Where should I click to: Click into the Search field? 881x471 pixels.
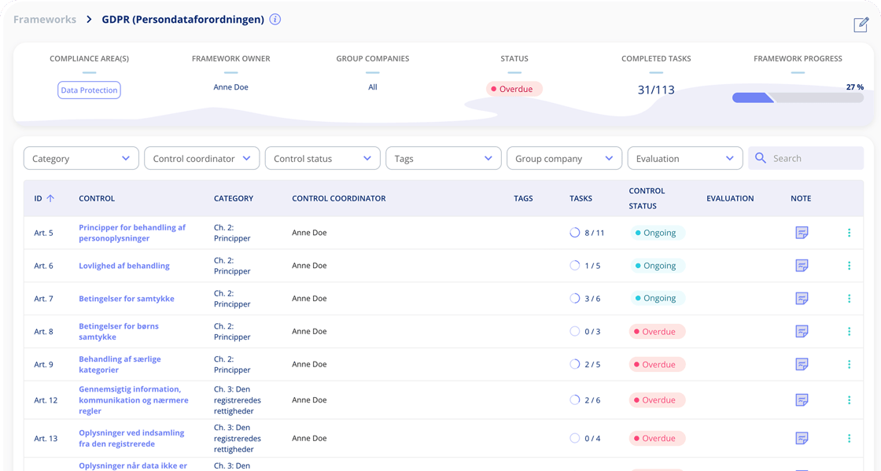pyautogui.click(x=805, y=158)
